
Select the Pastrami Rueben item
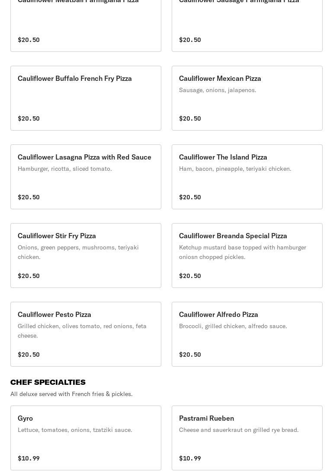point(247,438)
